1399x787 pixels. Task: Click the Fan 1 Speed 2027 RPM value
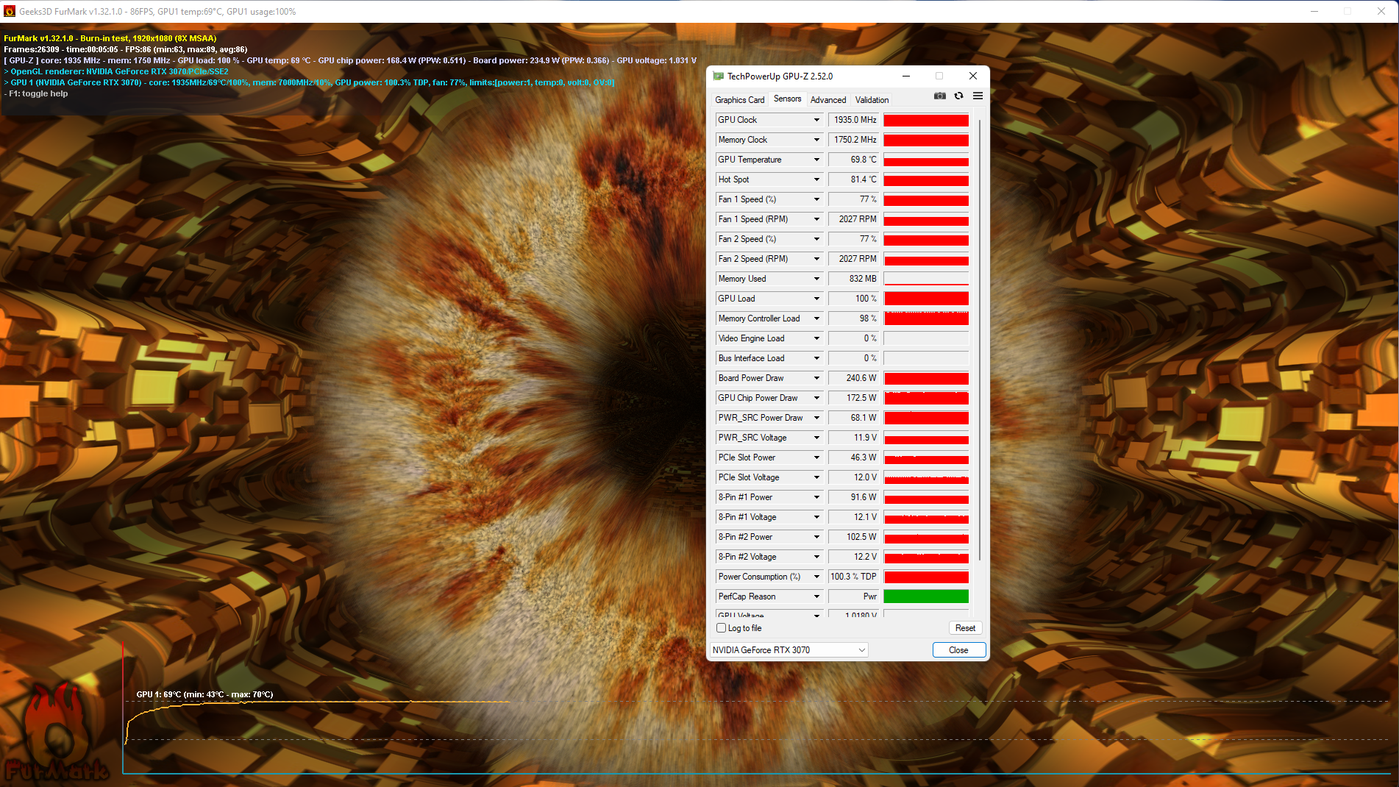point(854,219)
